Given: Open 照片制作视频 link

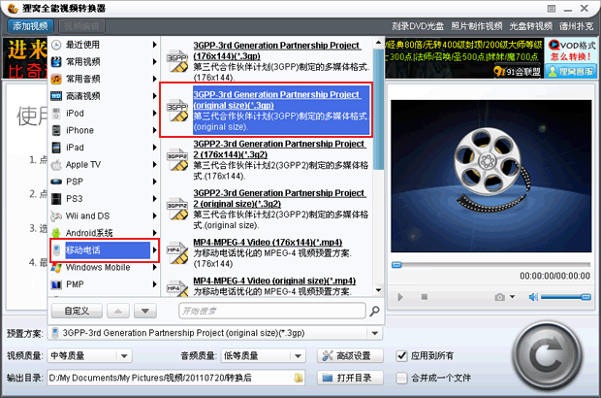Looking at the screenshot, I should click(x=476, y=26).
